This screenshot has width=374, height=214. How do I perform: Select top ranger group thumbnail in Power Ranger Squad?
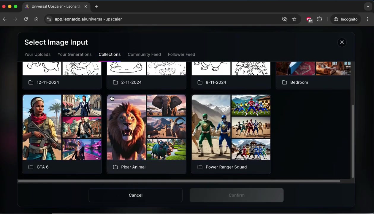click(251, 105)
